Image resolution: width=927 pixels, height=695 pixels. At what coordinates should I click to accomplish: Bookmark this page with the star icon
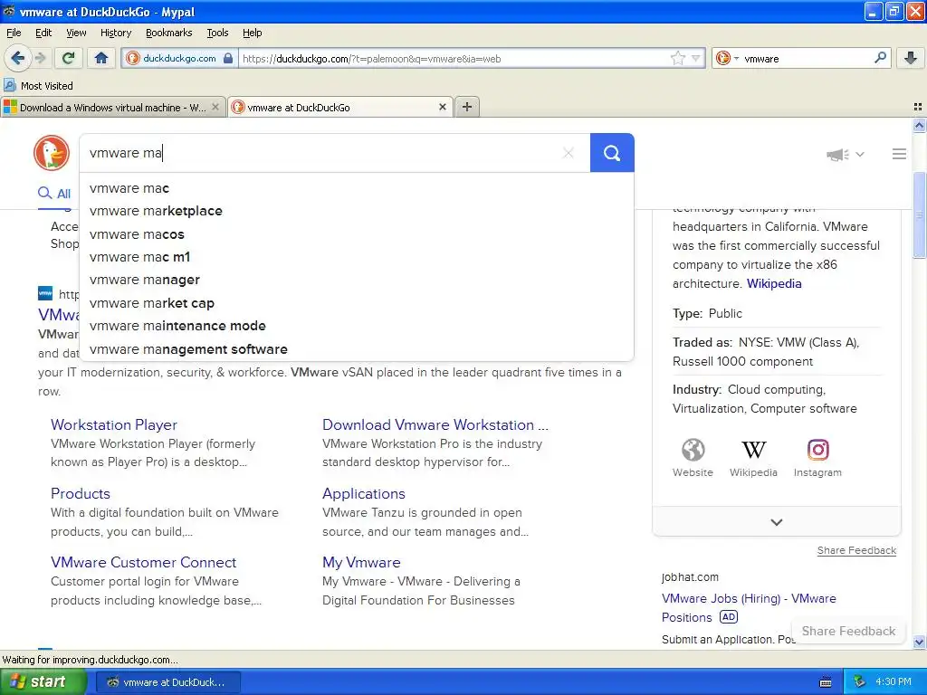pyautogui.click(x=677, y=58)
